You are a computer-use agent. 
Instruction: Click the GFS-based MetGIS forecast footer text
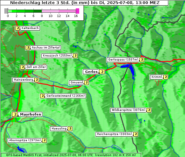[71, 155]
